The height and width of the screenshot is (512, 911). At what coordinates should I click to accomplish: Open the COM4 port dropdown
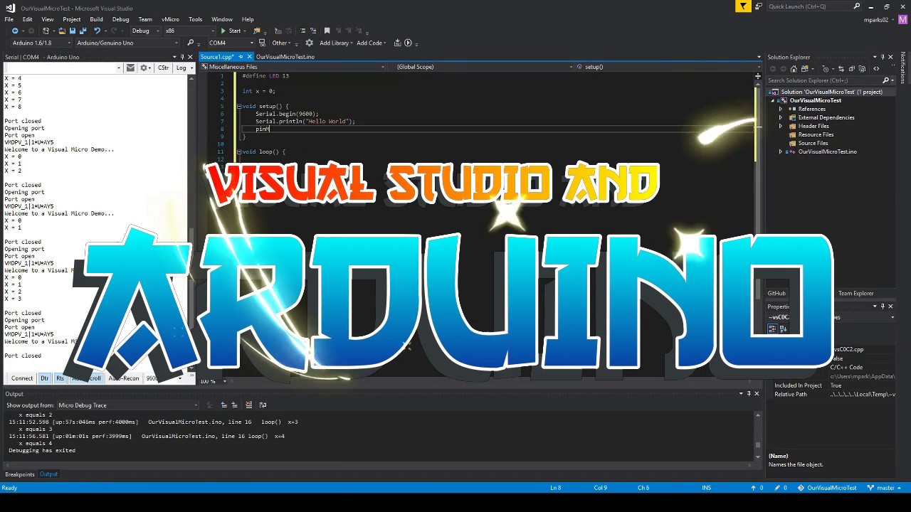231,43
